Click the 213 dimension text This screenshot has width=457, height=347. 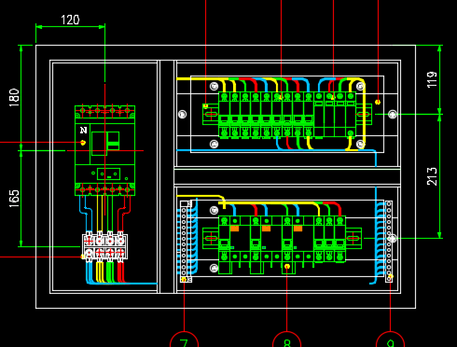pyautogui.click(x=432, y=176)
